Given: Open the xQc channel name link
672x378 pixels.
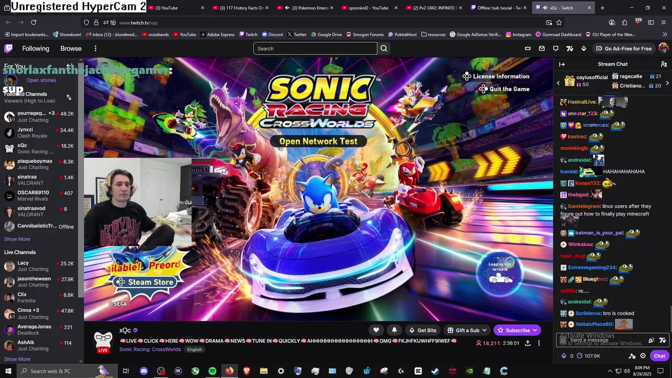Looking at the screenshot, I should tap(125, 330).
